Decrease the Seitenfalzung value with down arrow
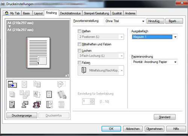Image resolution: width=188 pixels, height=136 pixels. tap(92, 103)
